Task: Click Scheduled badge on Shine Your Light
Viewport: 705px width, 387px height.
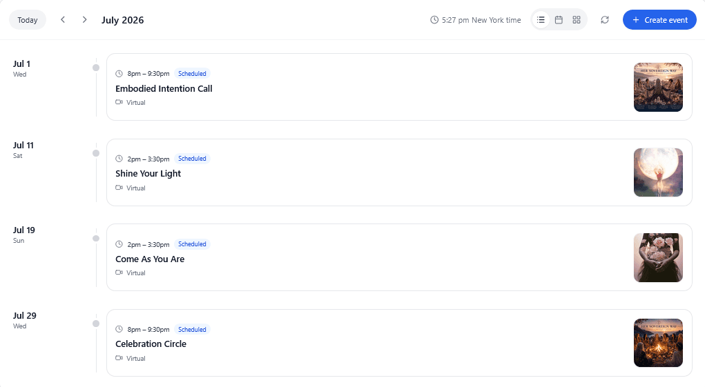Action: pyautogui.click(x=192, y=159)
